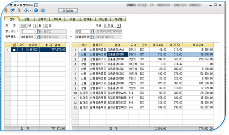Switch to the 부산품 tab

click(103, 19)
